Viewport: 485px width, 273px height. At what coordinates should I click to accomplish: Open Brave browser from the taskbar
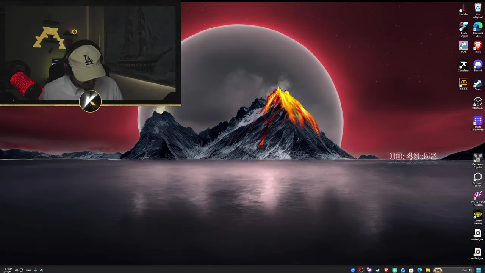pos(386,270)
